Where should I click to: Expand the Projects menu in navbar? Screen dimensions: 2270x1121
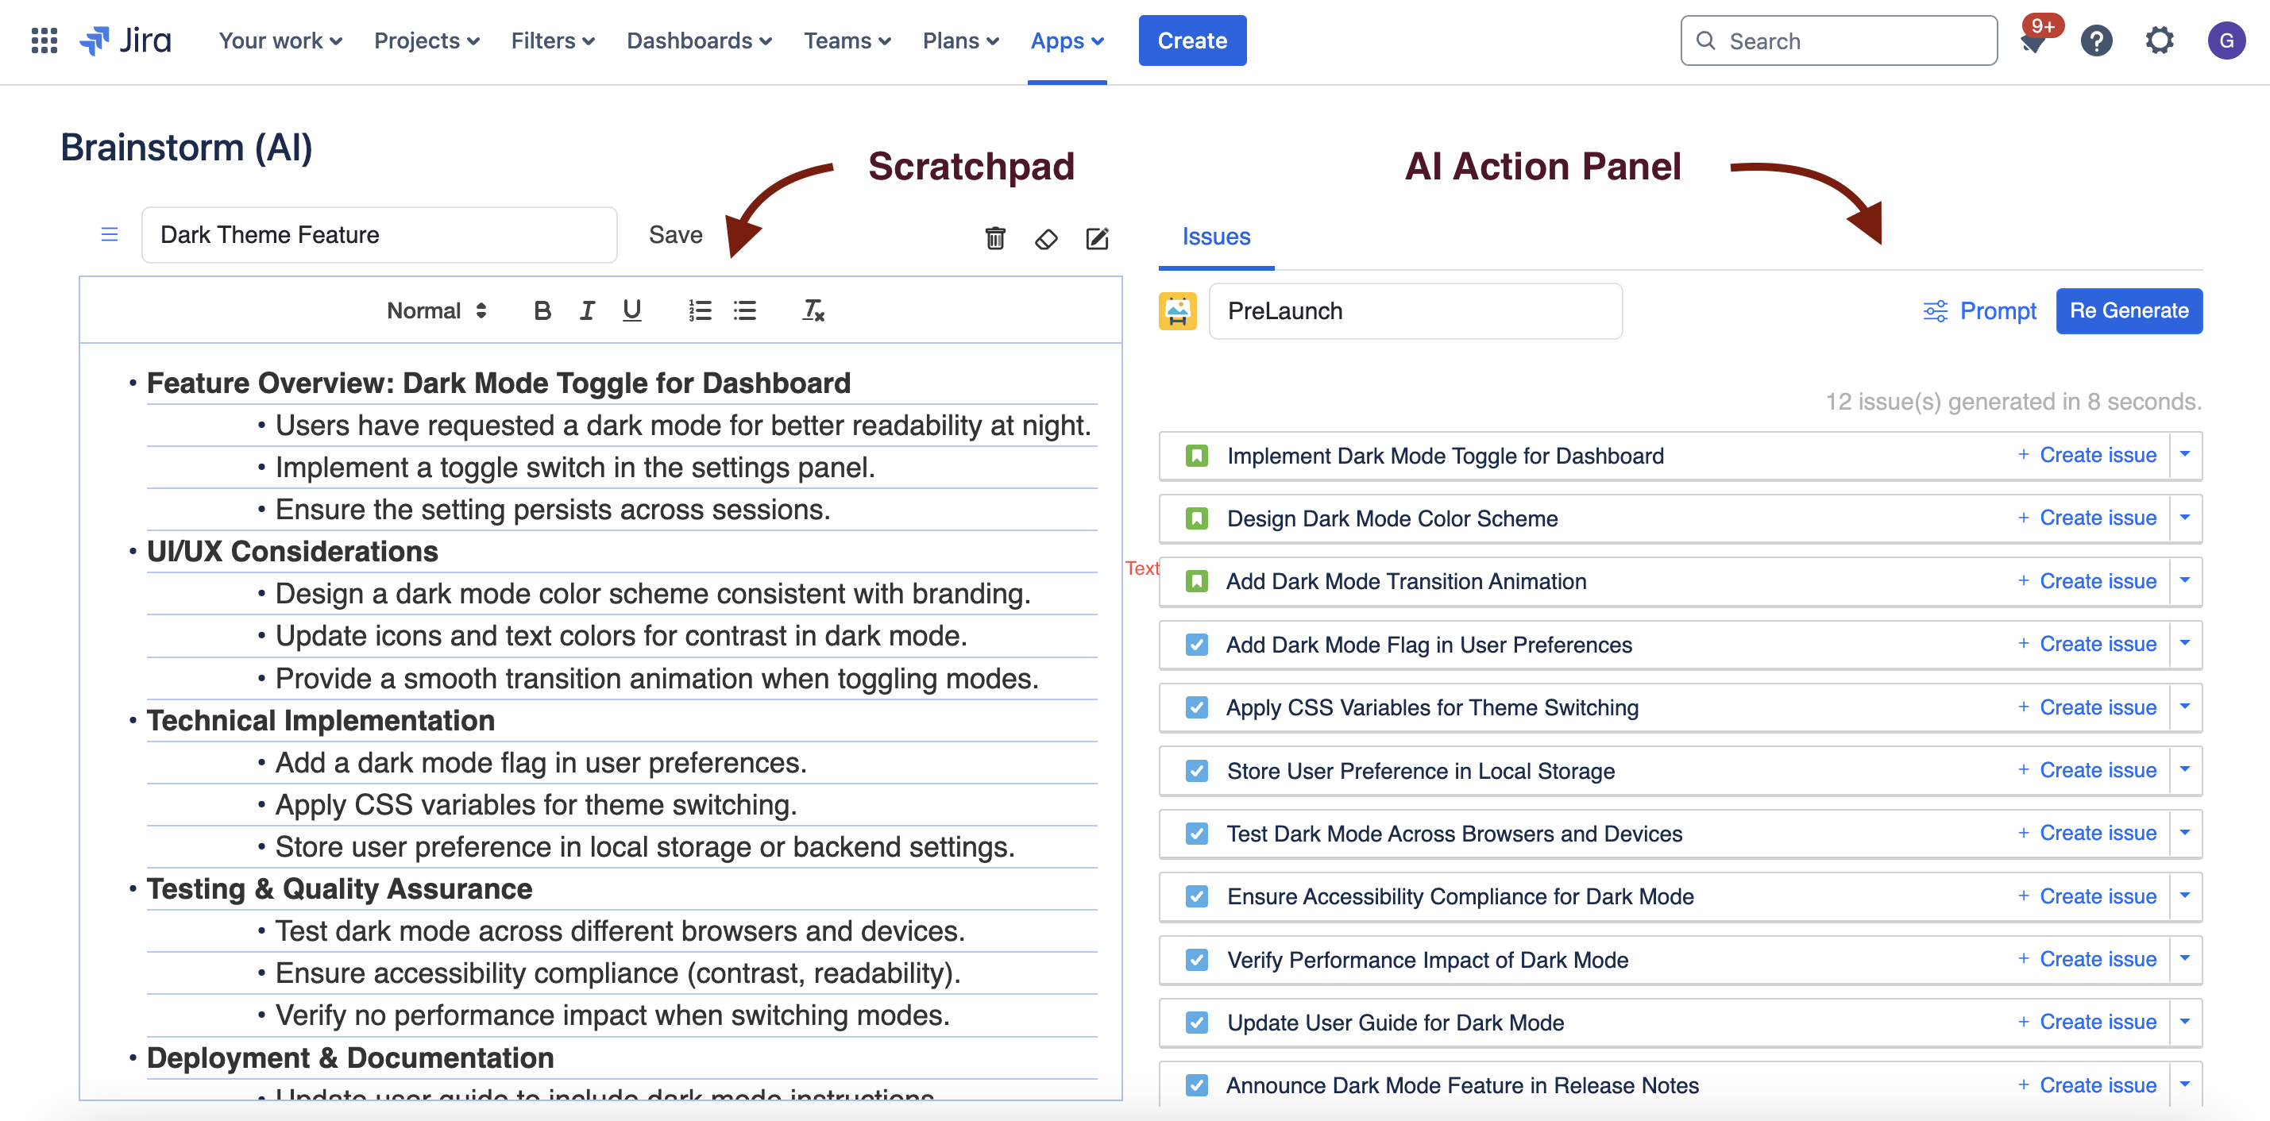(427, 40)
